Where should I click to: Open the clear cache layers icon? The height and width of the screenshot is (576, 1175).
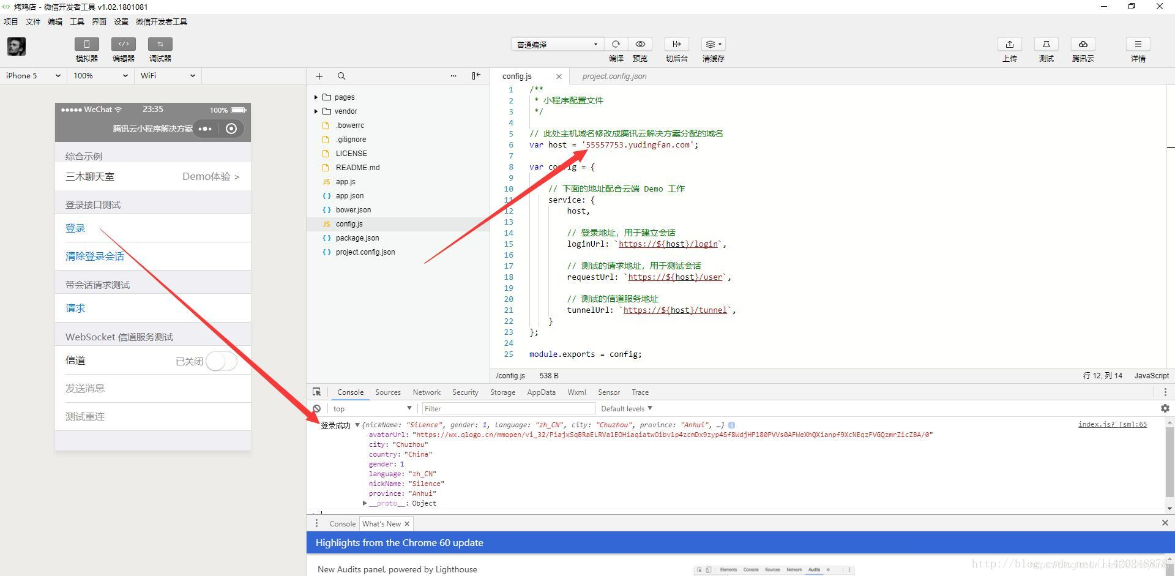(x=713, y=44)
